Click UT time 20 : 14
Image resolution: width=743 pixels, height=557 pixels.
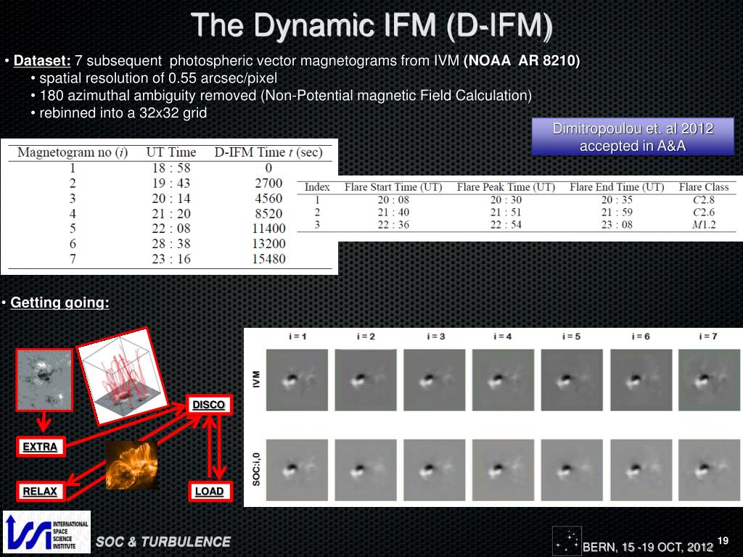pos(171,198)
